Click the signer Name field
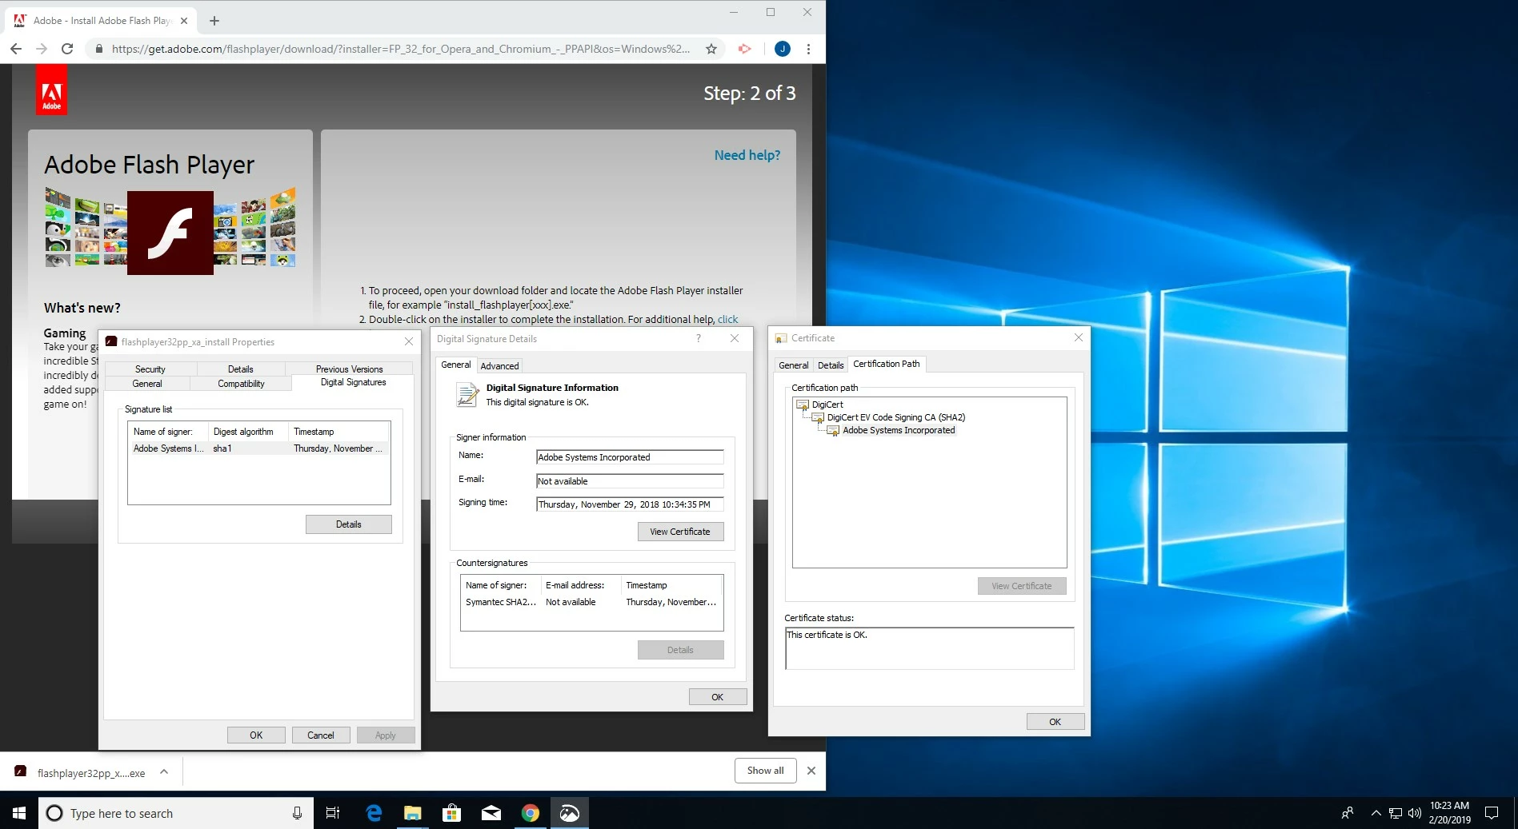The height and width of the screenshot is (829, 1518). 630,457
